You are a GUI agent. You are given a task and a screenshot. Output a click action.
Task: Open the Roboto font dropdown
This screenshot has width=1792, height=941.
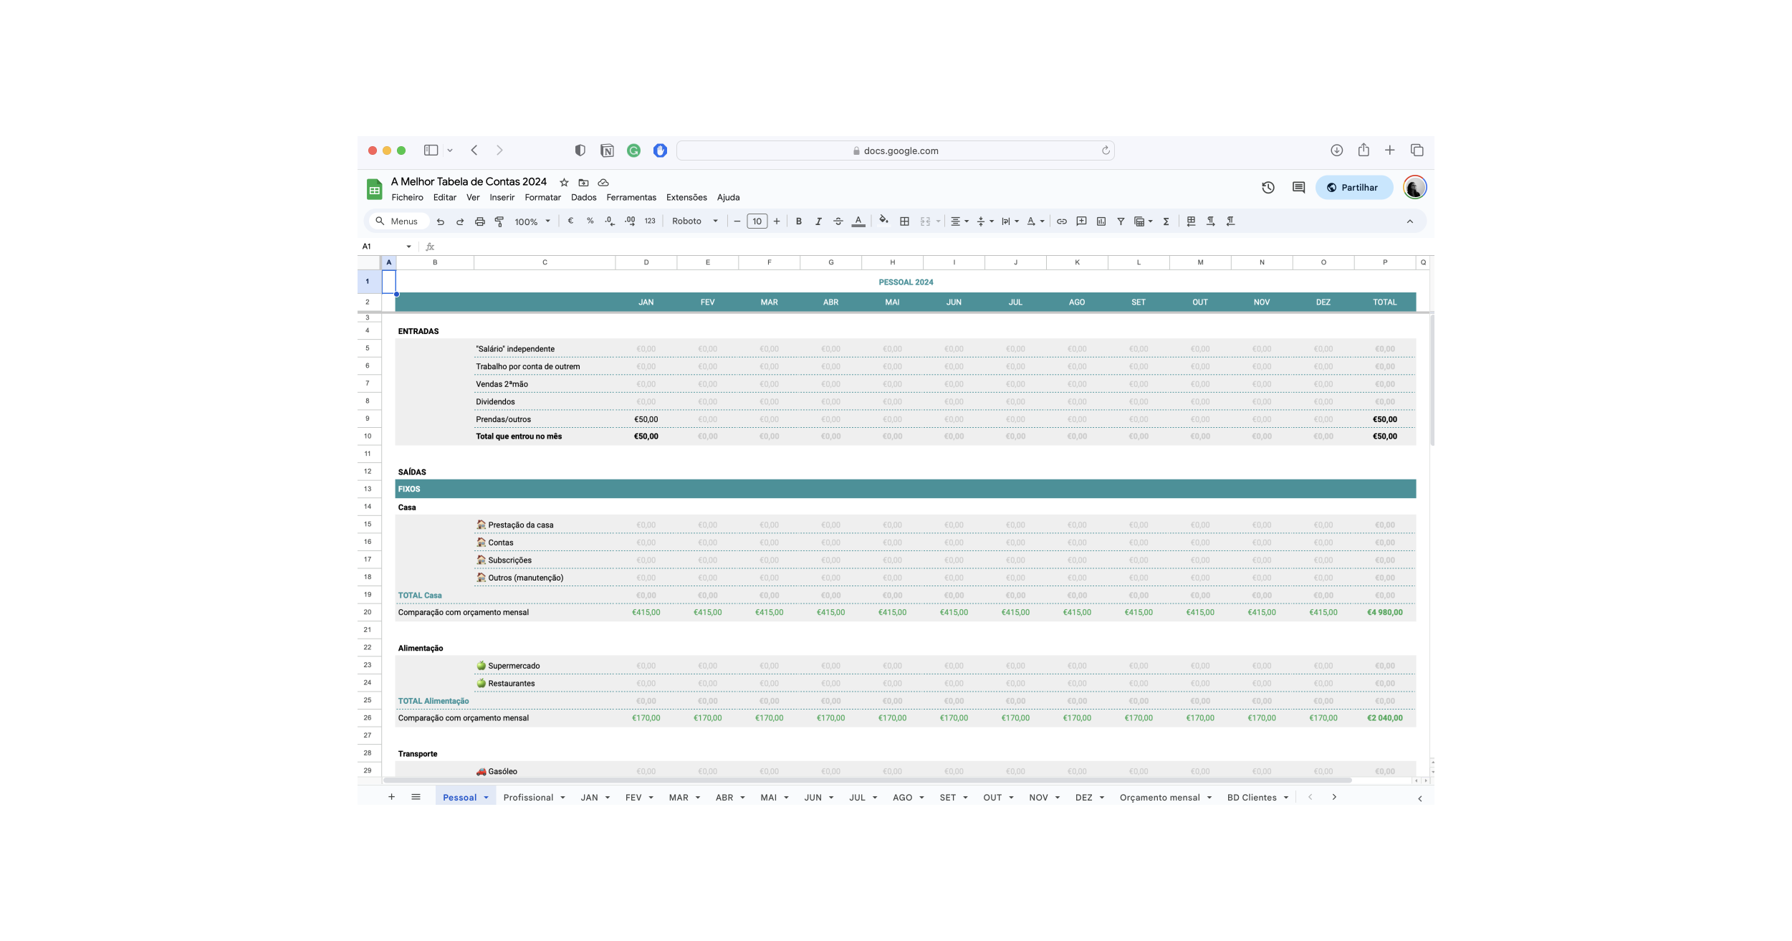click(694, 221)
